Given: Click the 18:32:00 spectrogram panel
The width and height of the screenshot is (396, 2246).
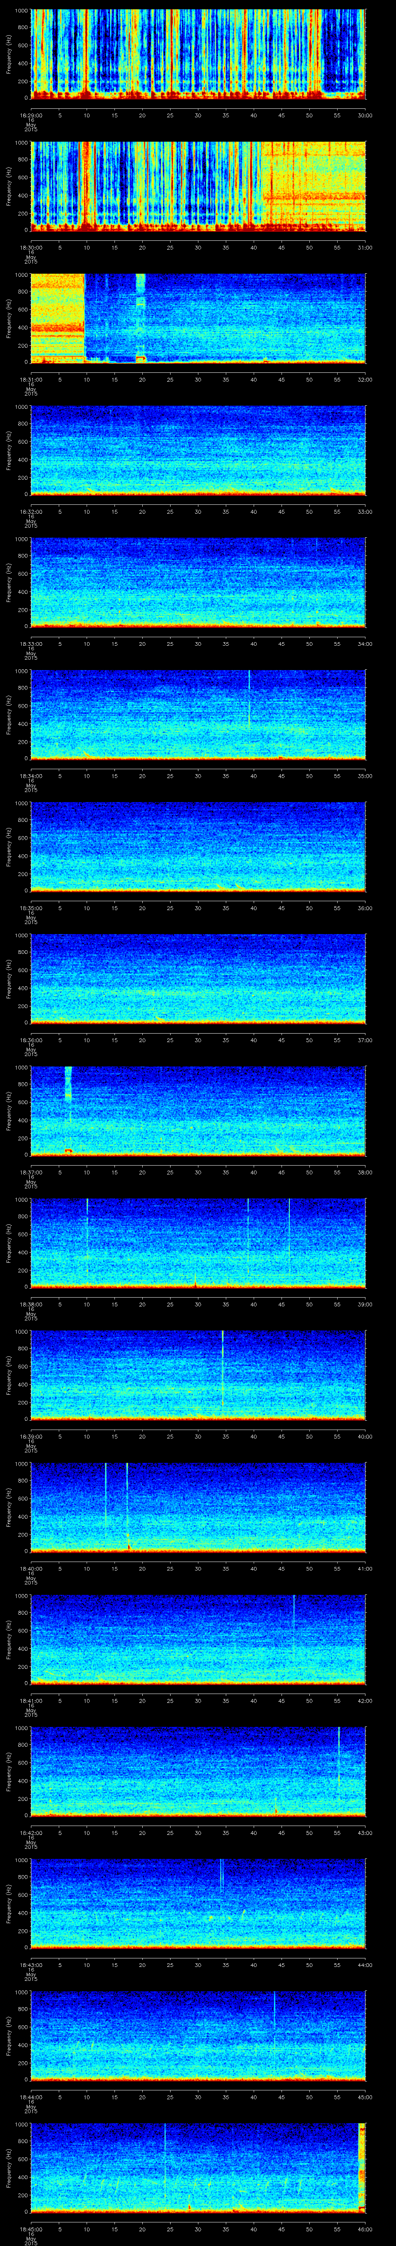Looking at the screenshot, I should pos(198,451).
